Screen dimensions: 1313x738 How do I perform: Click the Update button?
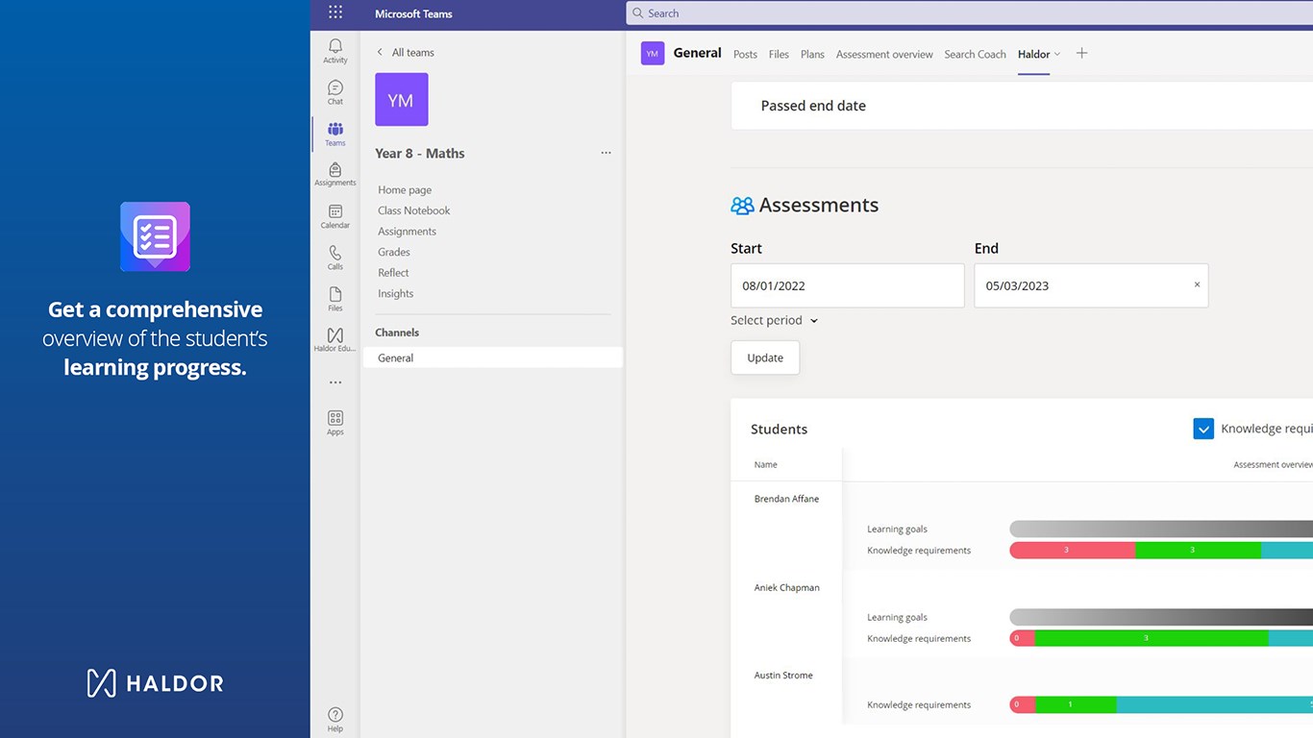765,357
